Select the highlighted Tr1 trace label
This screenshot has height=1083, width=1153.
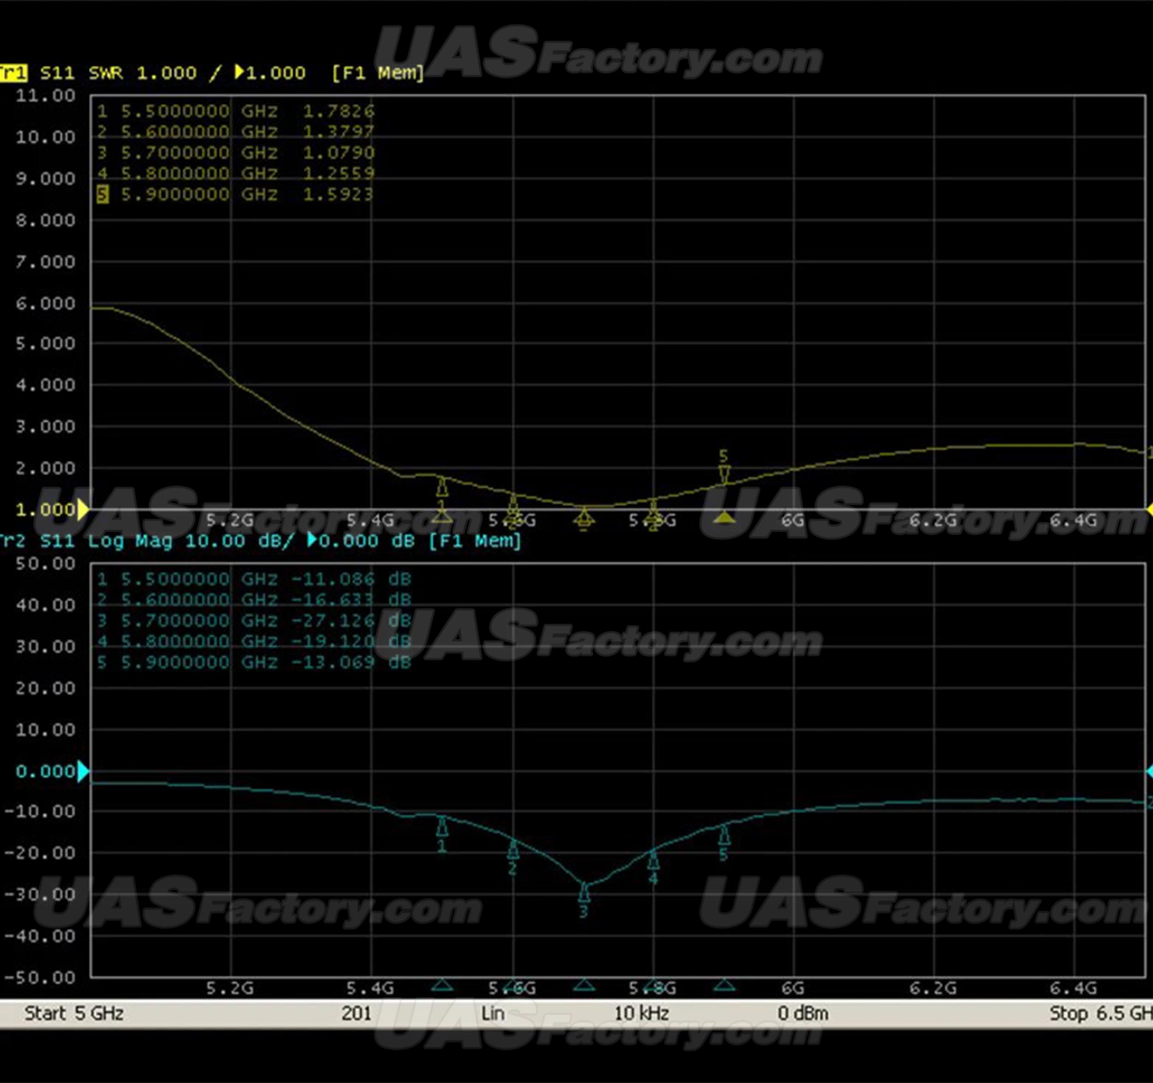[x=13, y=73]
